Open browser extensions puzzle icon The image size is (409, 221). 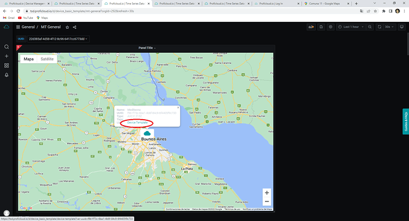coord(384,11)
